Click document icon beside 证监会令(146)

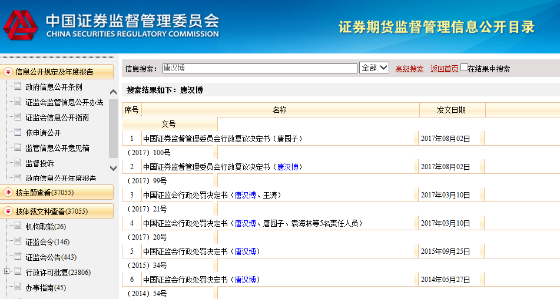point(18,241)
